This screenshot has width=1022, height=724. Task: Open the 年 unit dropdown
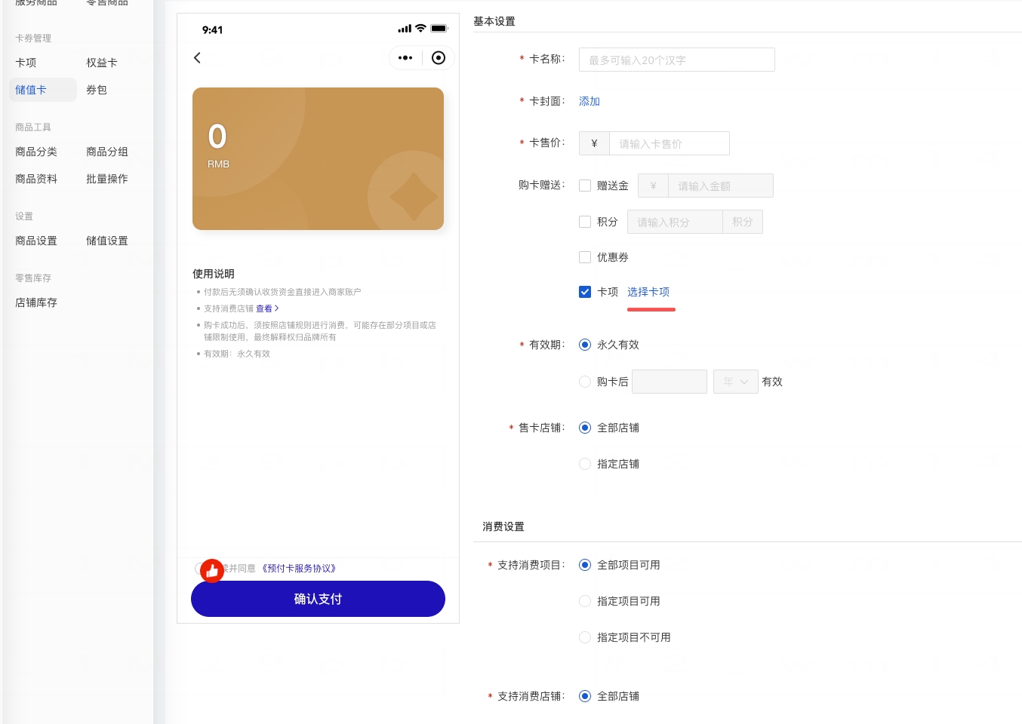point(736,382)
